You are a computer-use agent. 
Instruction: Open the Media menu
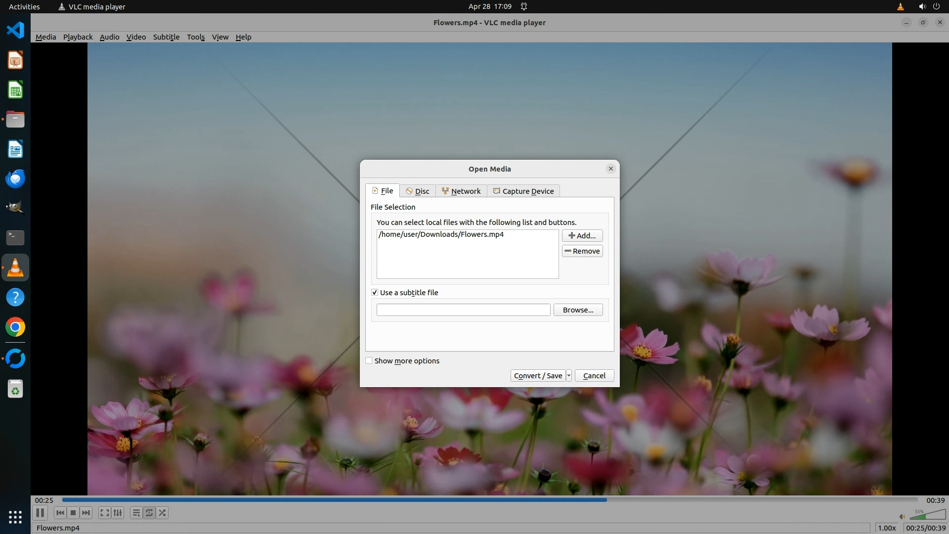coord(45,37)
